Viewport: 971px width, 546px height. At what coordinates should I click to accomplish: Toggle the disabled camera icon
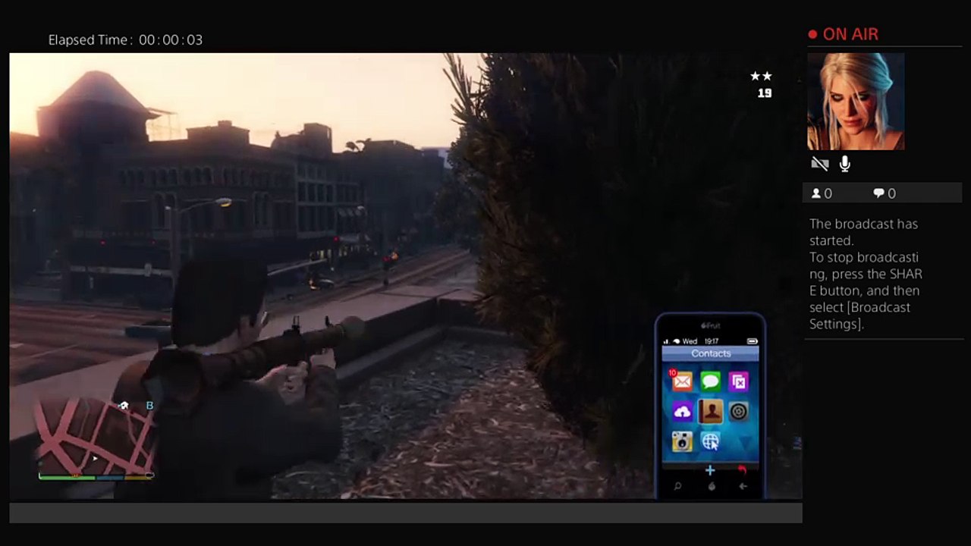point(819,164)
